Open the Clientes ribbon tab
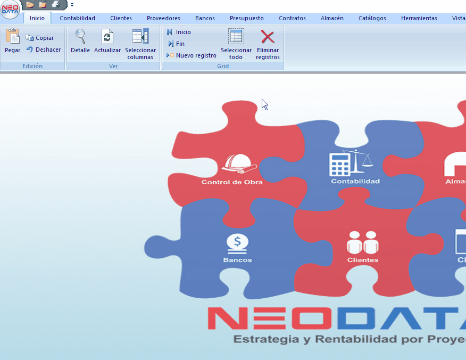This screenshot has width=466, height=360. (121, 18)
